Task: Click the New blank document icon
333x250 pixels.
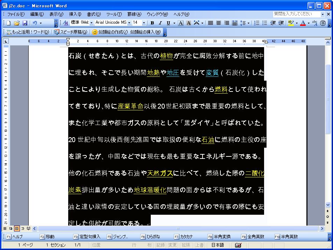Action: (x=9, y=23)
